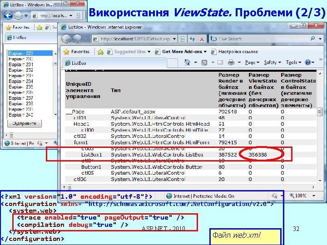Click the 356388 ViewState size value

coord(258,155)
